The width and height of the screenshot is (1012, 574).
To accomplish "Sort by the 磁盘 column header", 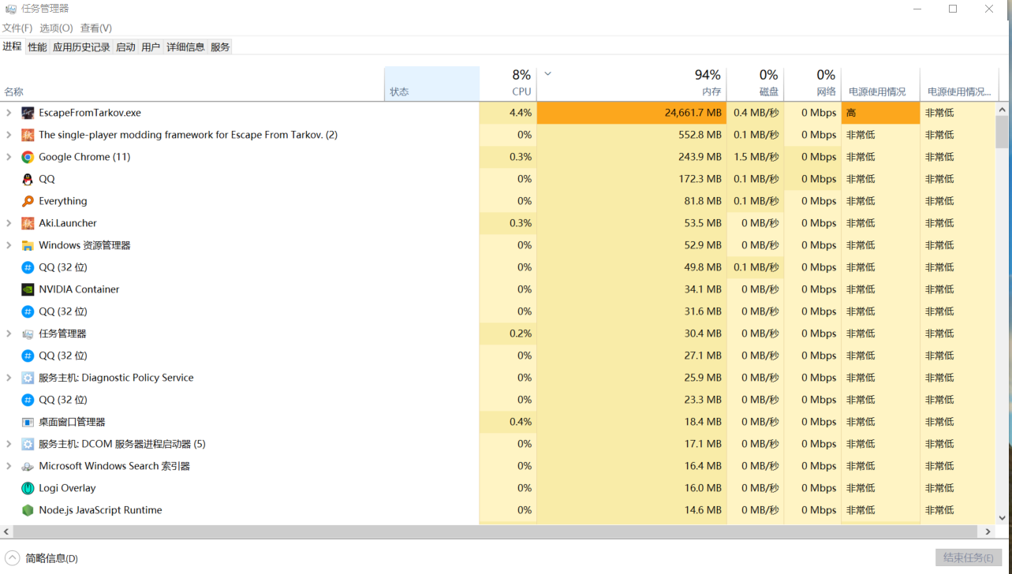I will [756, 84].
